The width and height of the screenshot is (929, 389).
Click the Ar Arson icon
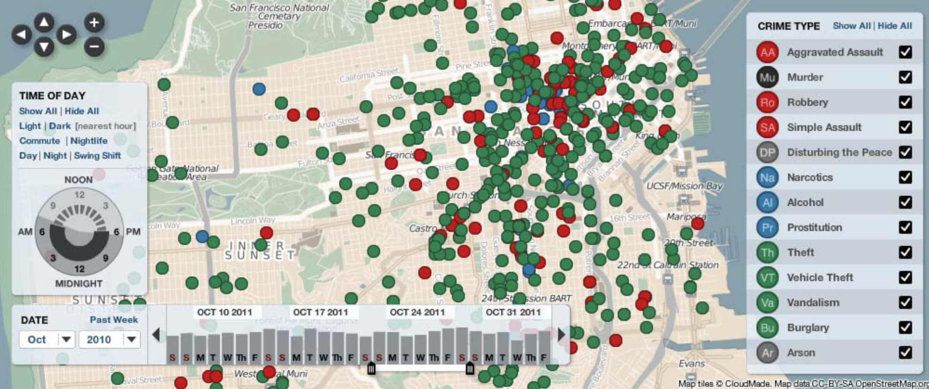click(x=767, y=352)
